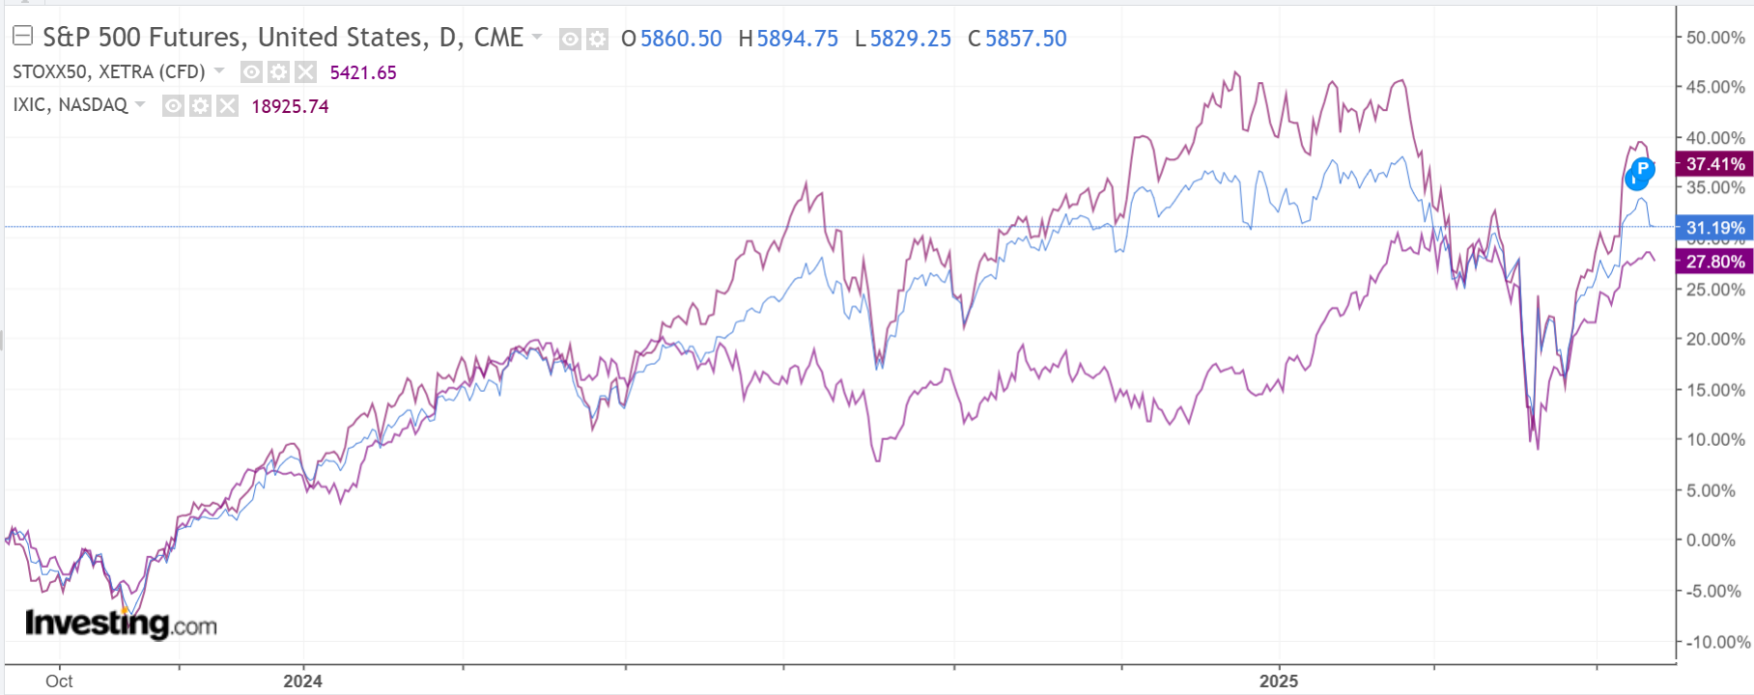The height and width of the screenshot is (695, 1754).
Task: Expand the STOXX50, XETRA (CFD) dropdown arrow
Action: (219, 71)
